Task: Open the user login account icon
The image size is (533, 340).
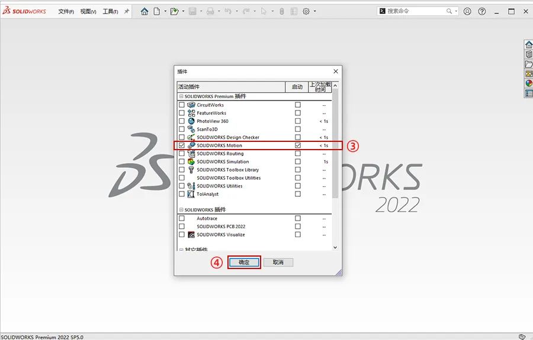Action: point(467,12)
